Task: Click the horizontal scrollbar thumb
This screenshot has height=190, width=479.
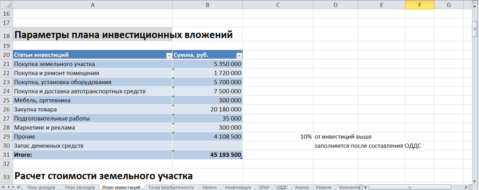Action: click(x=410, y=187)
